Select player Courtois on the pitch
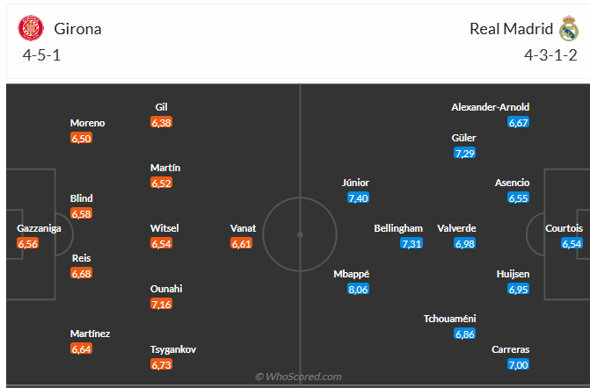This screenshot has height=388, width=590. [564, 228]
